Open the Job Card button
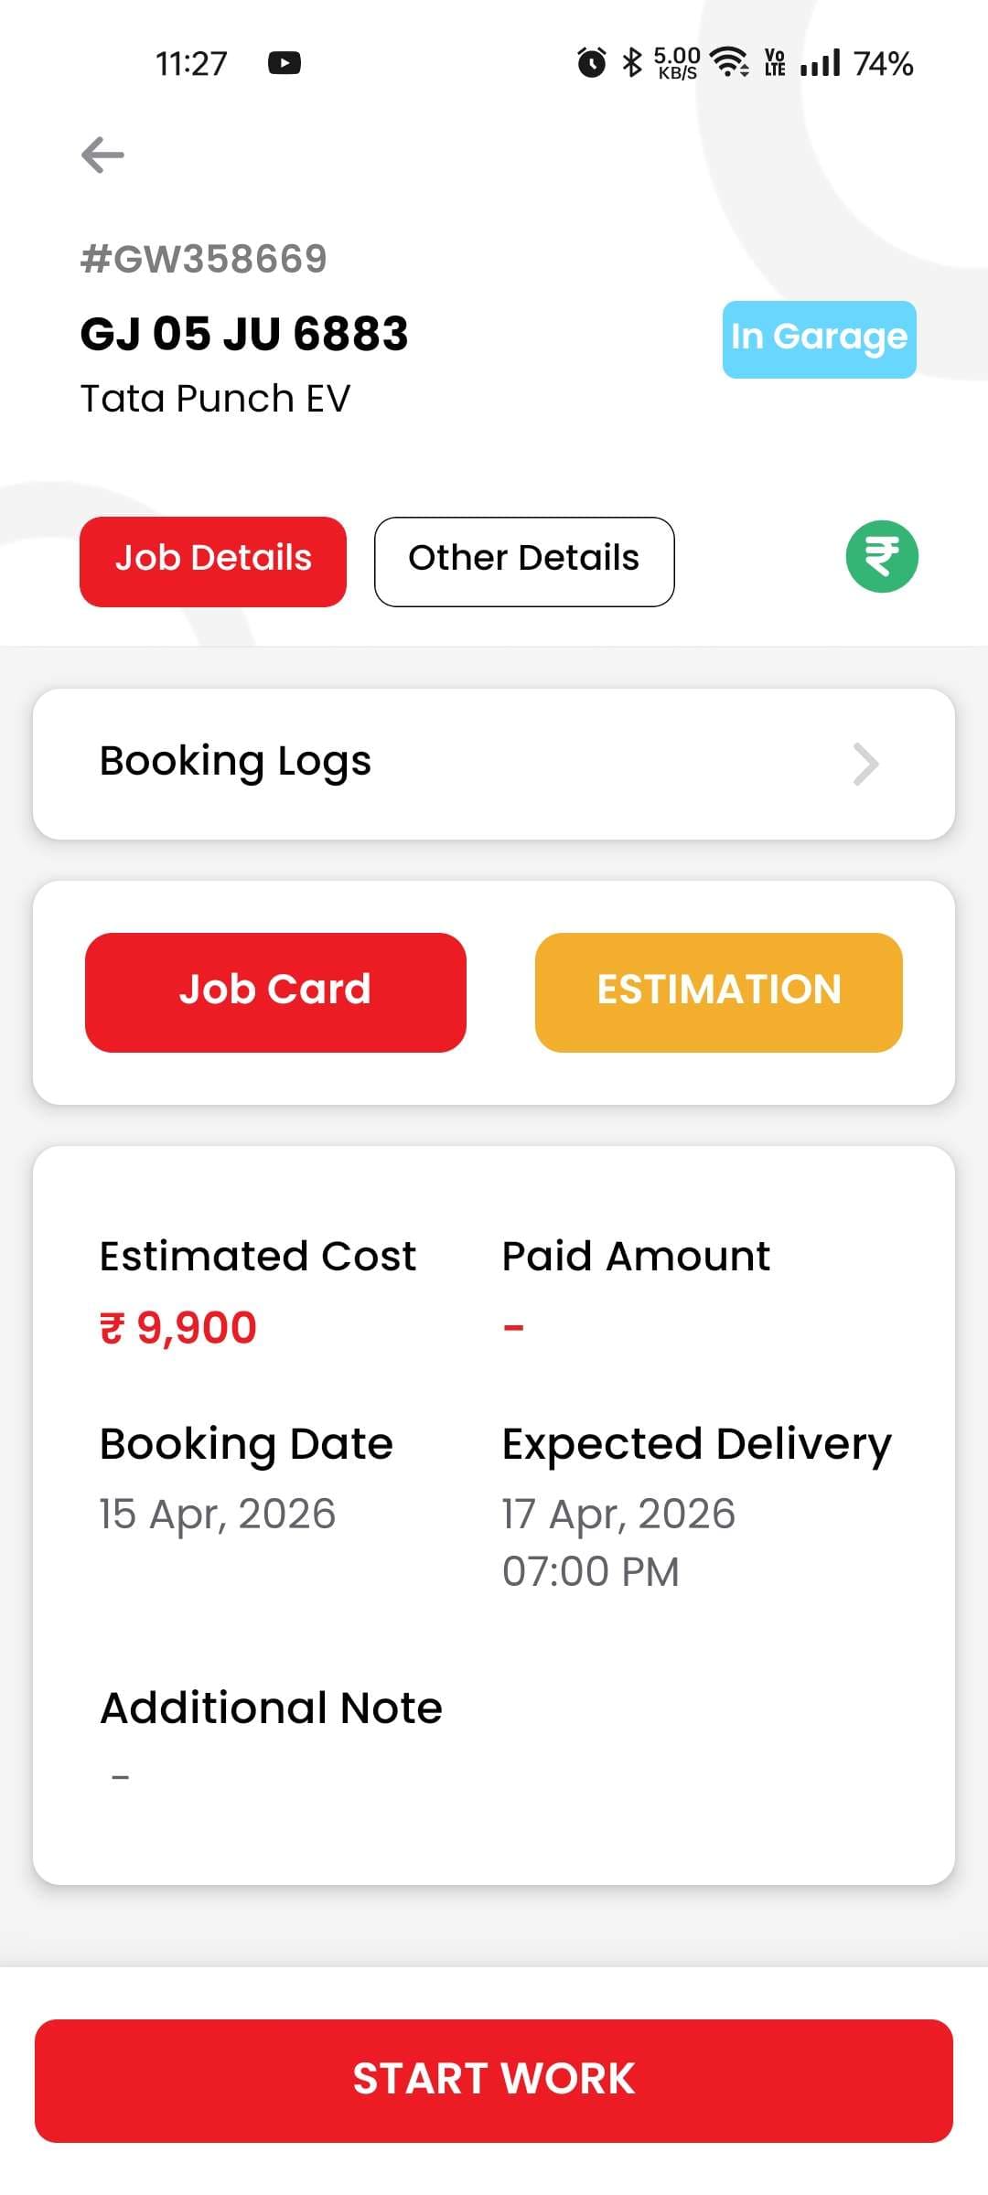The image size is (988, 2195). (275, 992)
